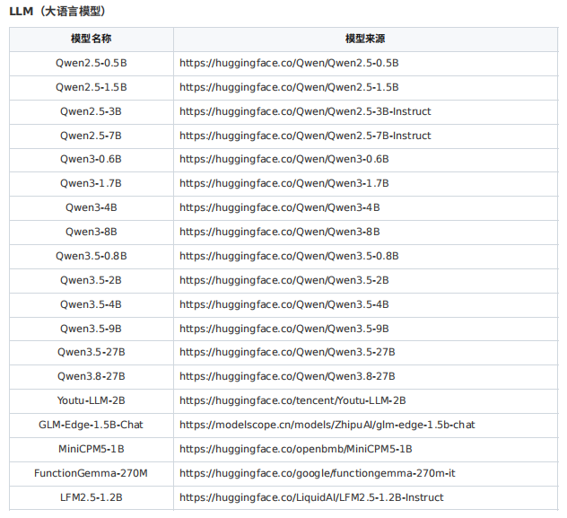Select the Qwen3.5-4B model name cell
567x518 pixels.
[x=92, y=305]
